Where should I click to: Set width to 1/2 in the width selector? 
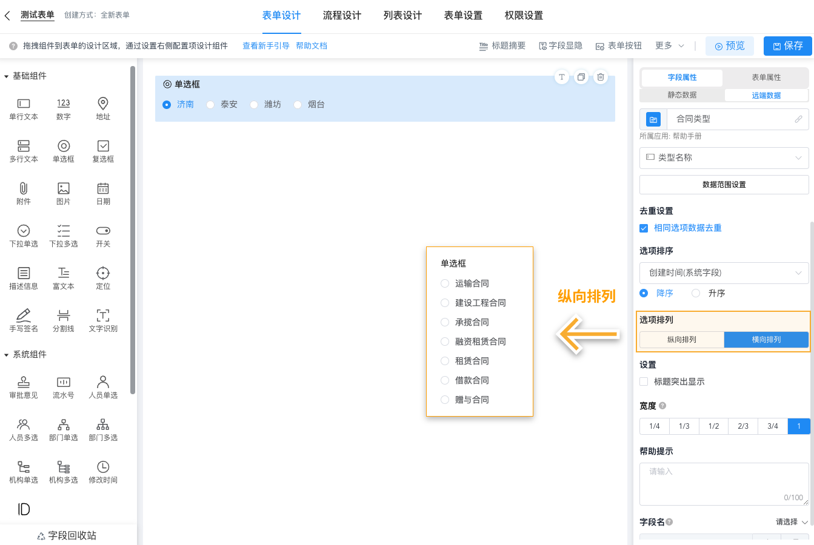click(713, 426)
